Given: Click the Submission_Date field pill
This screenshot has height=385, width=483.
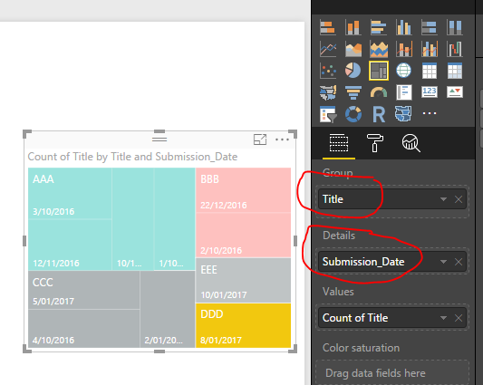Looking at the screenshot, I should tap(392, 262).
